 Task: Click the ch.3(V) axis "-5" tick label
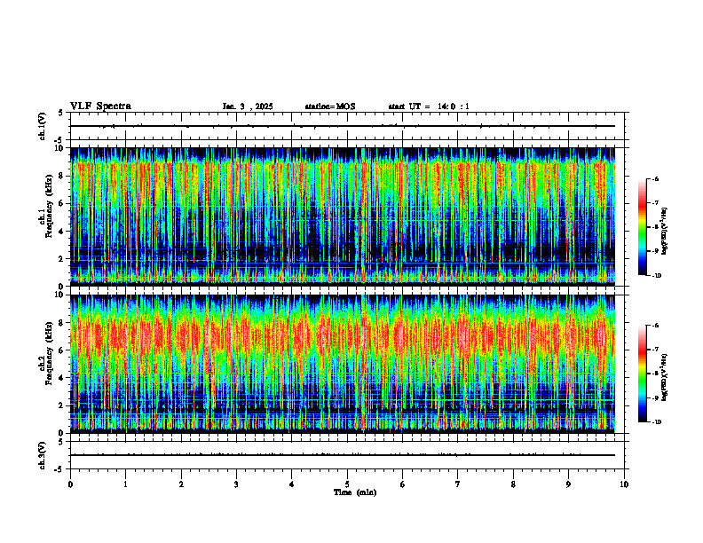[x=59, y=469]
